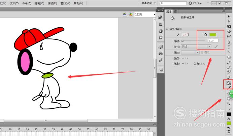Click the swap colors icon
233x136 pixels.
(x=229, y=131)
